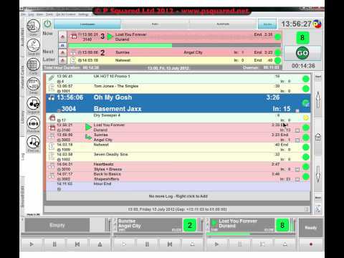Click the green power icon beside the tabs
This screenshot has width=344, height=258.
pyautogui.click(x=47, y=24)
